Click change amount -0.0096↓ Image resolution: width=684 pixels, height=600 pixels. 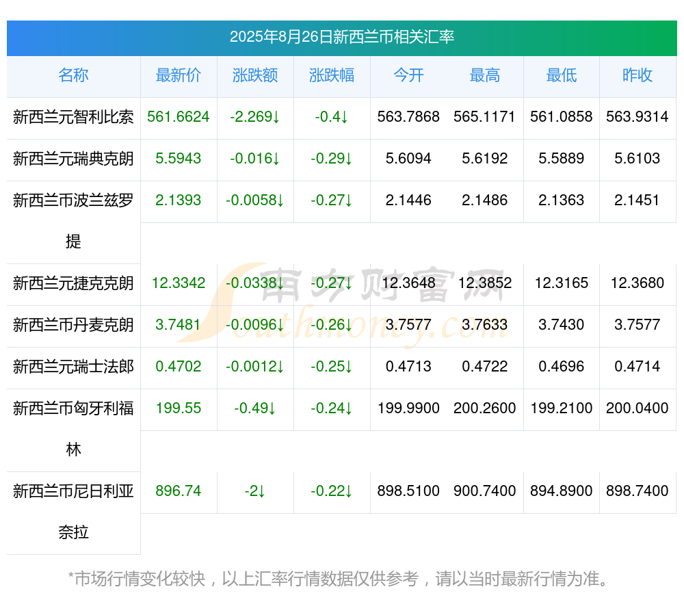click(255, 325)
